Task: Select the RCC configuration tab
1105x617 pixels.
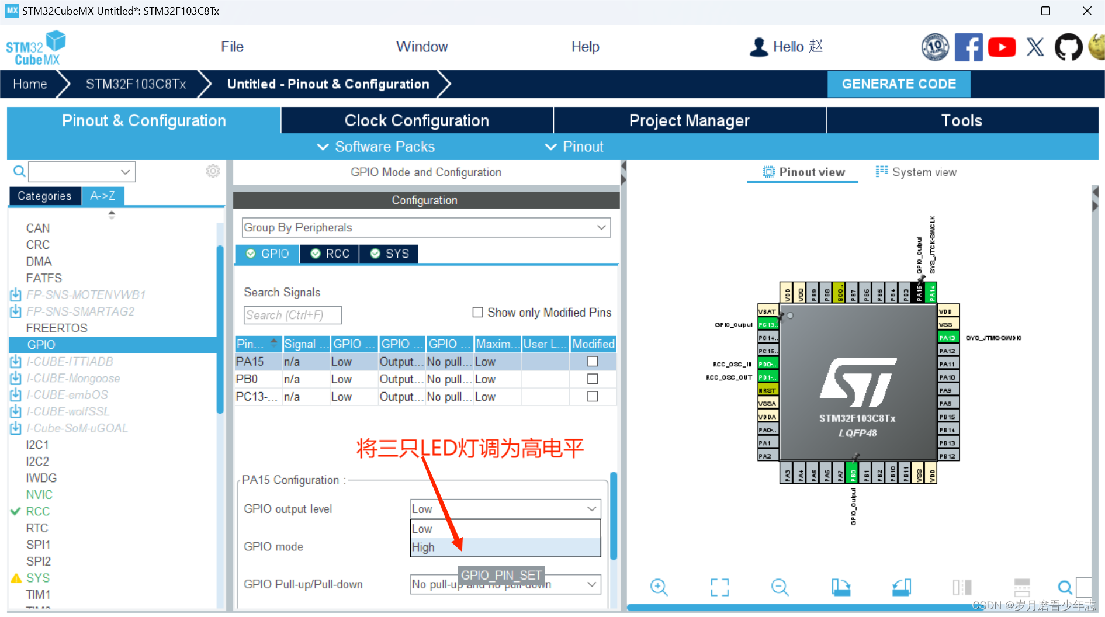Action: point(330,254)
